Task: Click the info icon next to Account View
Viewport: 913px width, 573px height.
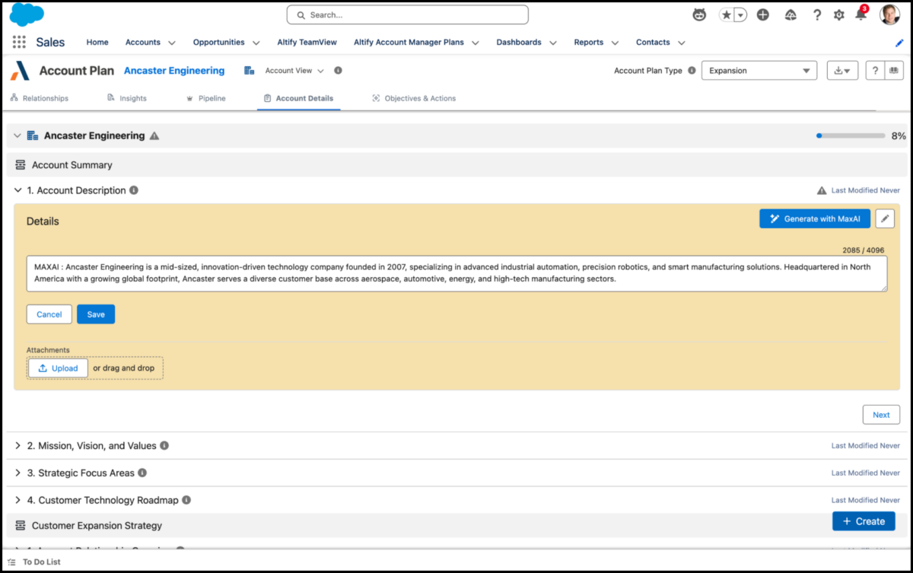Action: click(x=338, y=71)
